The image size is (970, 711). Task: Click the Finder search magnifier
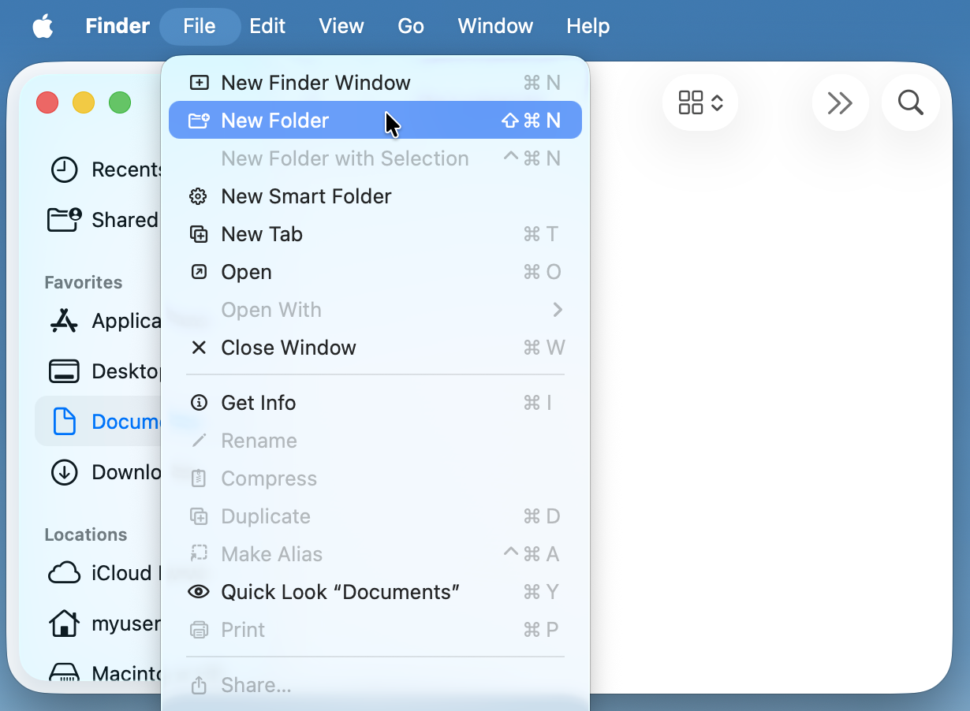click(x=911, y=102)
